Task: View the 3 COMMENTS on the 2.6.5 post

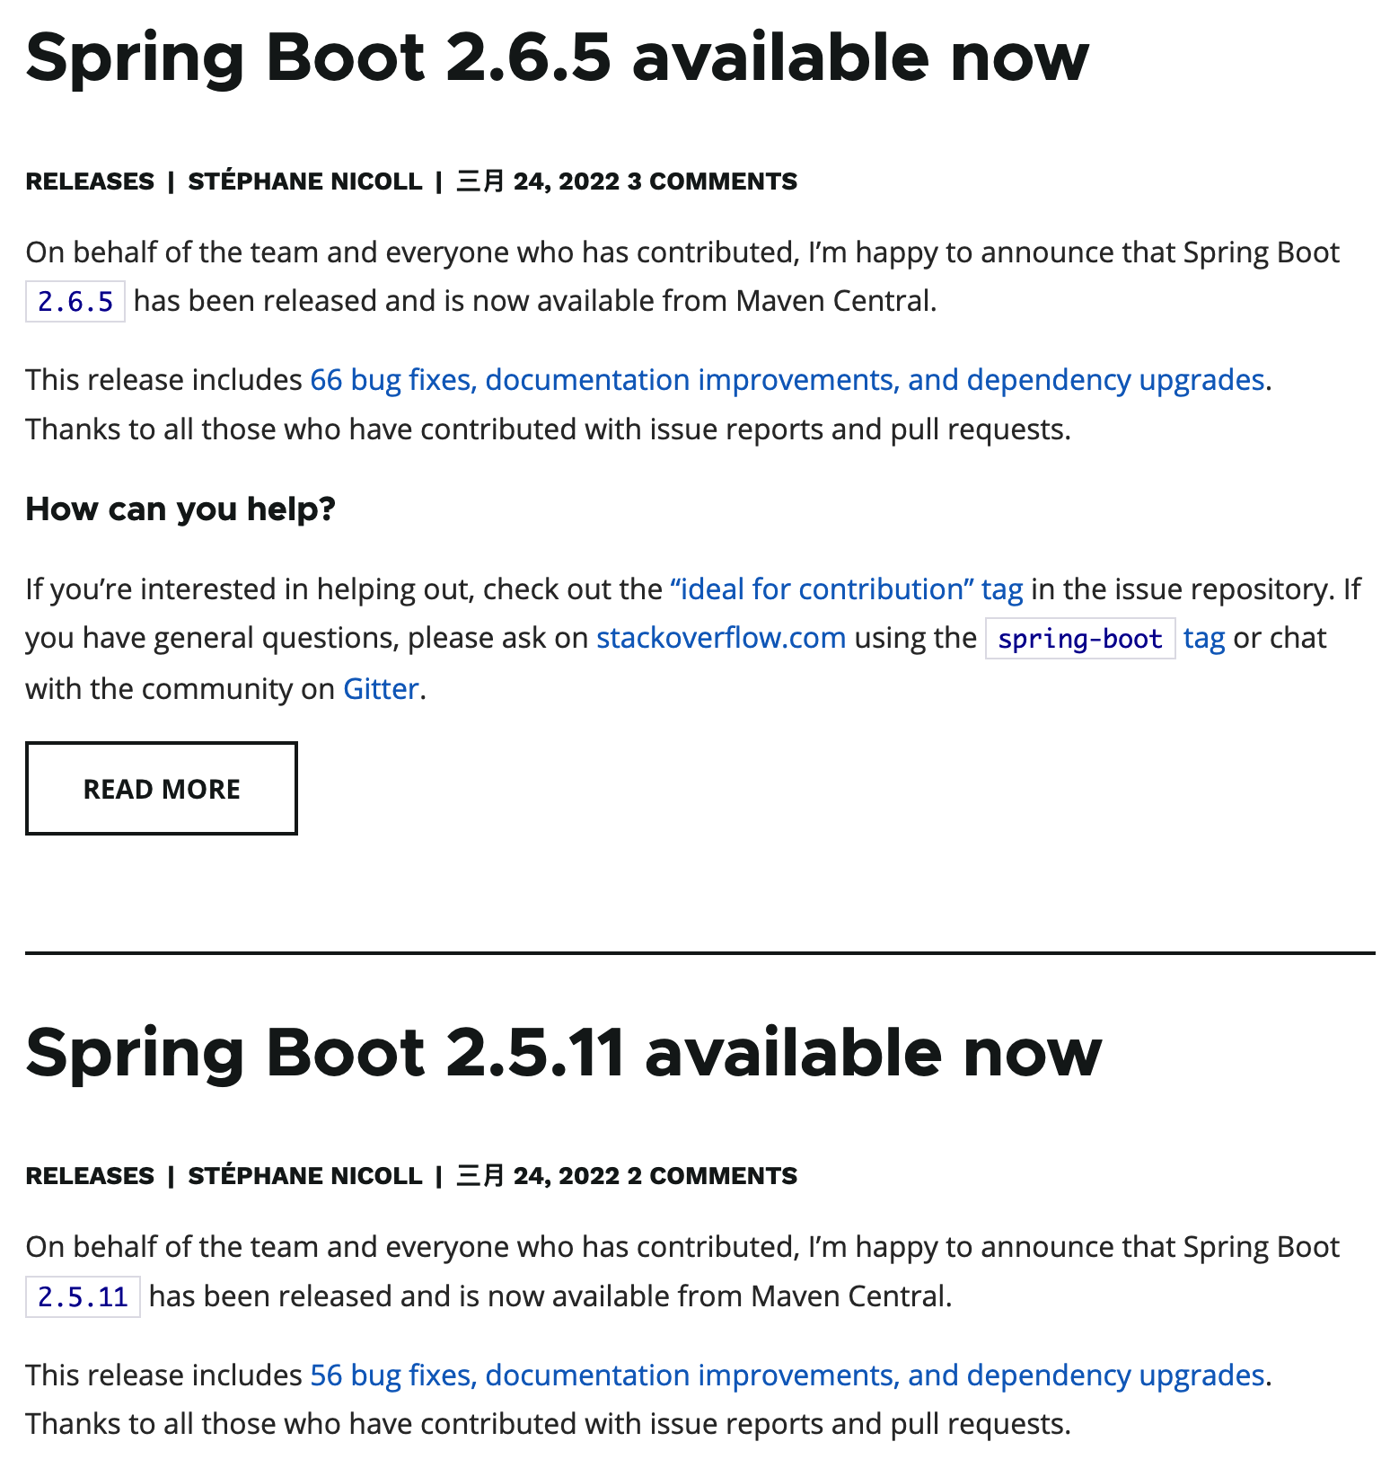Action: click(712, 181)
